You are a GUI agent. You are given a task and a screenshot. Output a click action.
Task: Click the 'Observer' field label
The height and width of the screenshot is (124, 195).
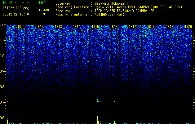coord(63,3)
